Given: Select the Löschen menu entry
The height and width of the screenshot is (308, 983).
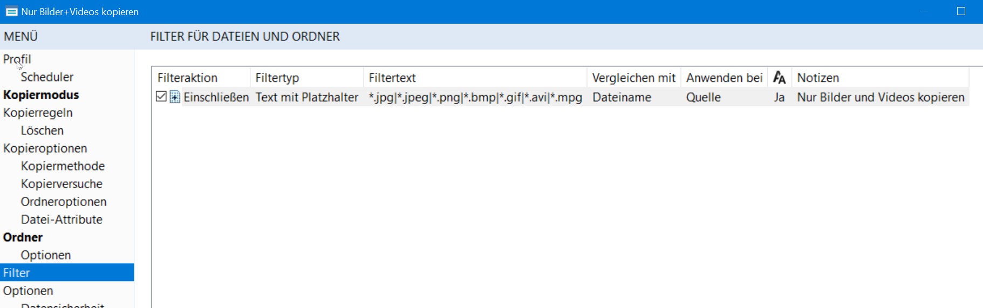Looking at the screenshot, I should 42,131.
